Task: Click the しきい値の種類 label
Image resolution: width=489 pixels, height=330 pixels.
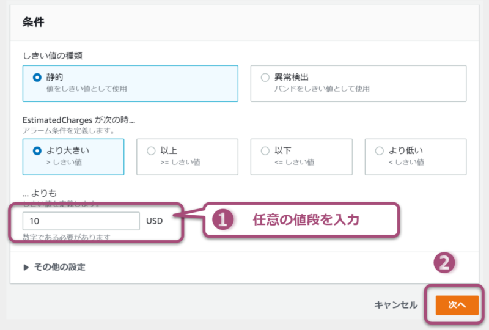Action: point(53,55)
